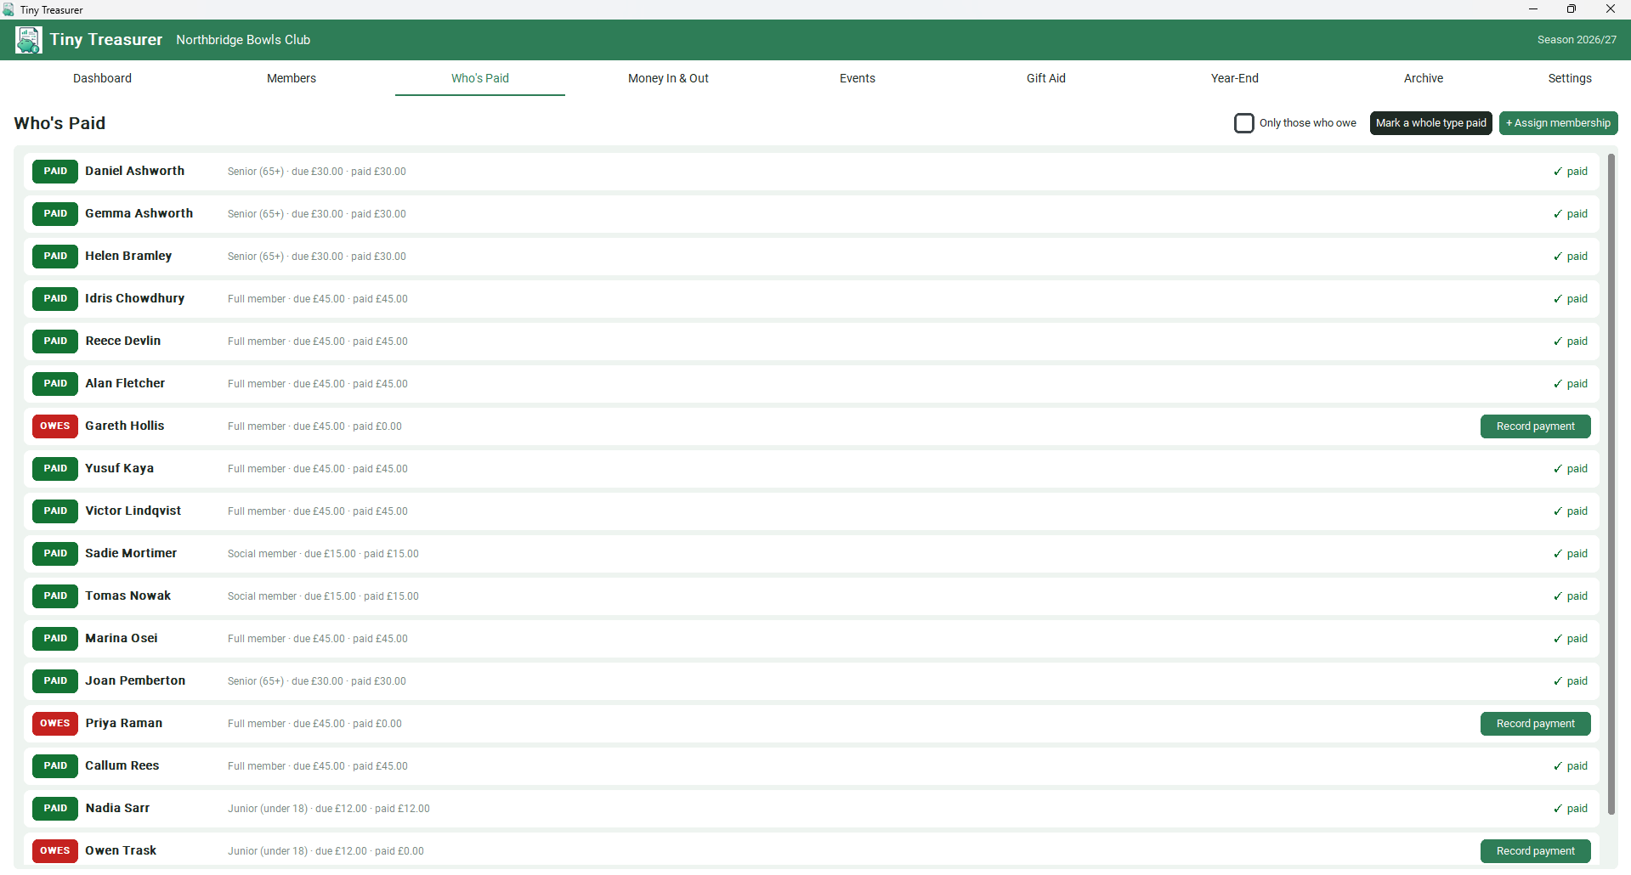Toggle the Only those who owe checkbox
The width and height of the screenshot is (1631, 875).
[1243, 123]
